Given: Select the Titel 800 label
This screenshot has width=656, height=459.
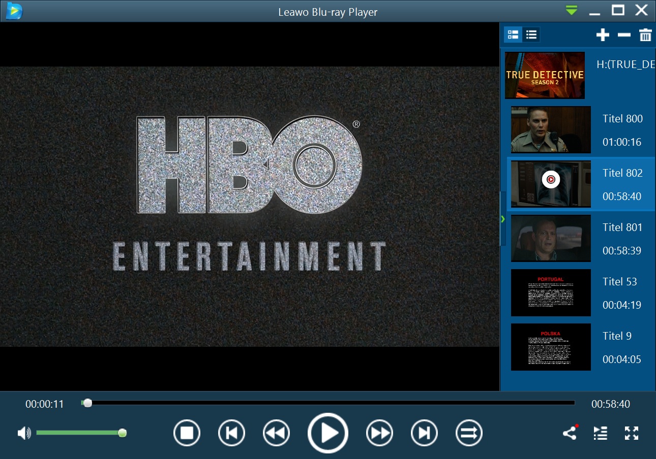Looking at the screenshot, I should [x=622, y=119].
